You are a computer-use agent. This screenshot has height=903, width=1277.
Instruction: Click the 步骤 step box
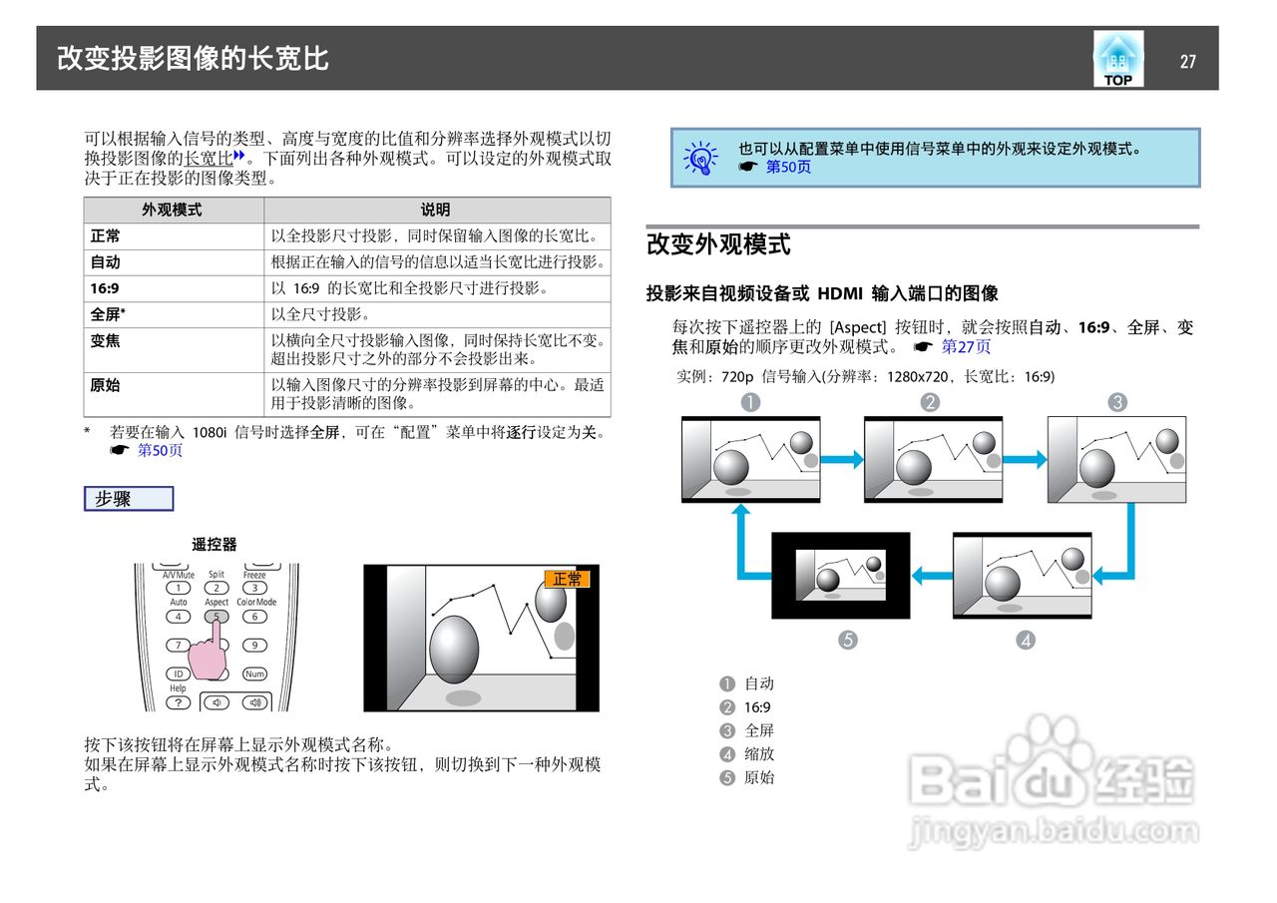129,499
